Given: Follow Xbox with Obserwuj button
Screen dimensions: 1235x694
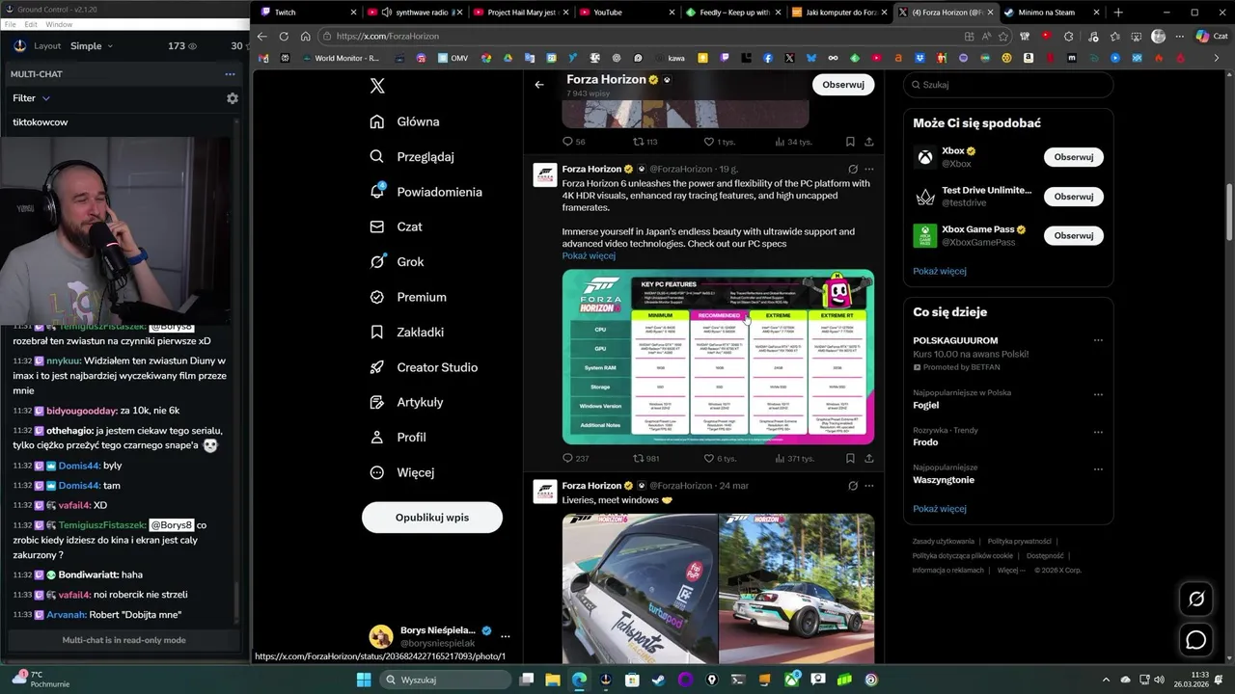Looking at the screenshot, I should (x=1073, y=157).
